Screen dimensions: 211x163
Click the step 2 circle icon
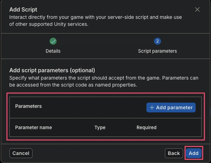[158, 41]
